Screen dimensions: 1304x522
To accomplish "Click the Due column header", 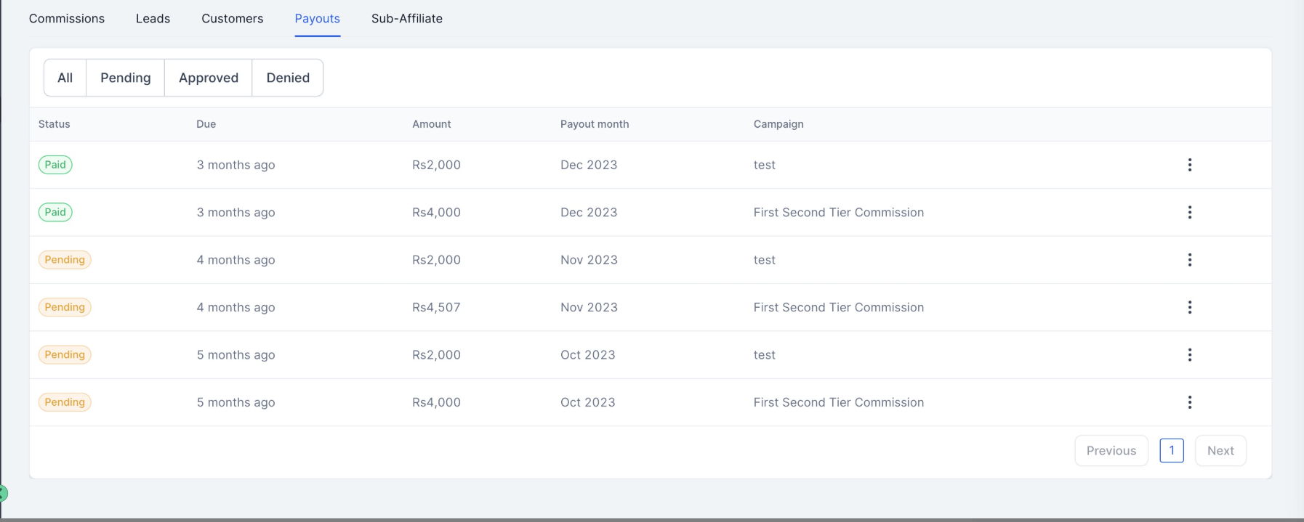I will tap(206, 124).
